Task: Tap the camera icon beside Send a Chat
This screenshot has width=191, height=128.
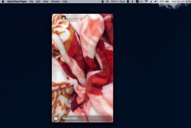Action: [56, 118]
